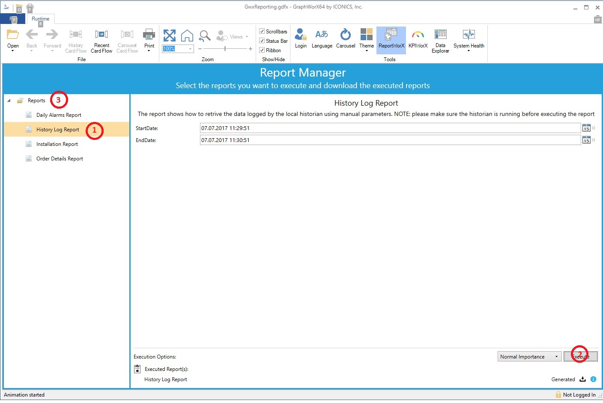The height and width of the screenshot is (403, 603).
Task: Click the Generated status text
Action: coord(563,379)
